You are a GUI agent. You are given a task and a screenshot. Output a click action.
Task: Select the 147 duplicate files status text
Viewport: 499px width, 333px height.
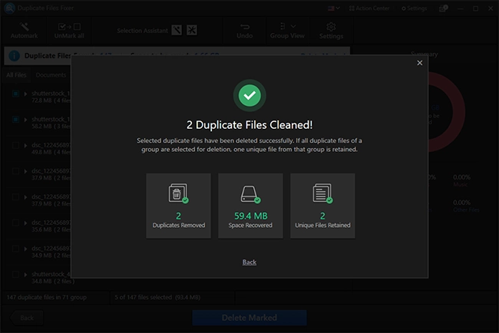coord(47,298)
